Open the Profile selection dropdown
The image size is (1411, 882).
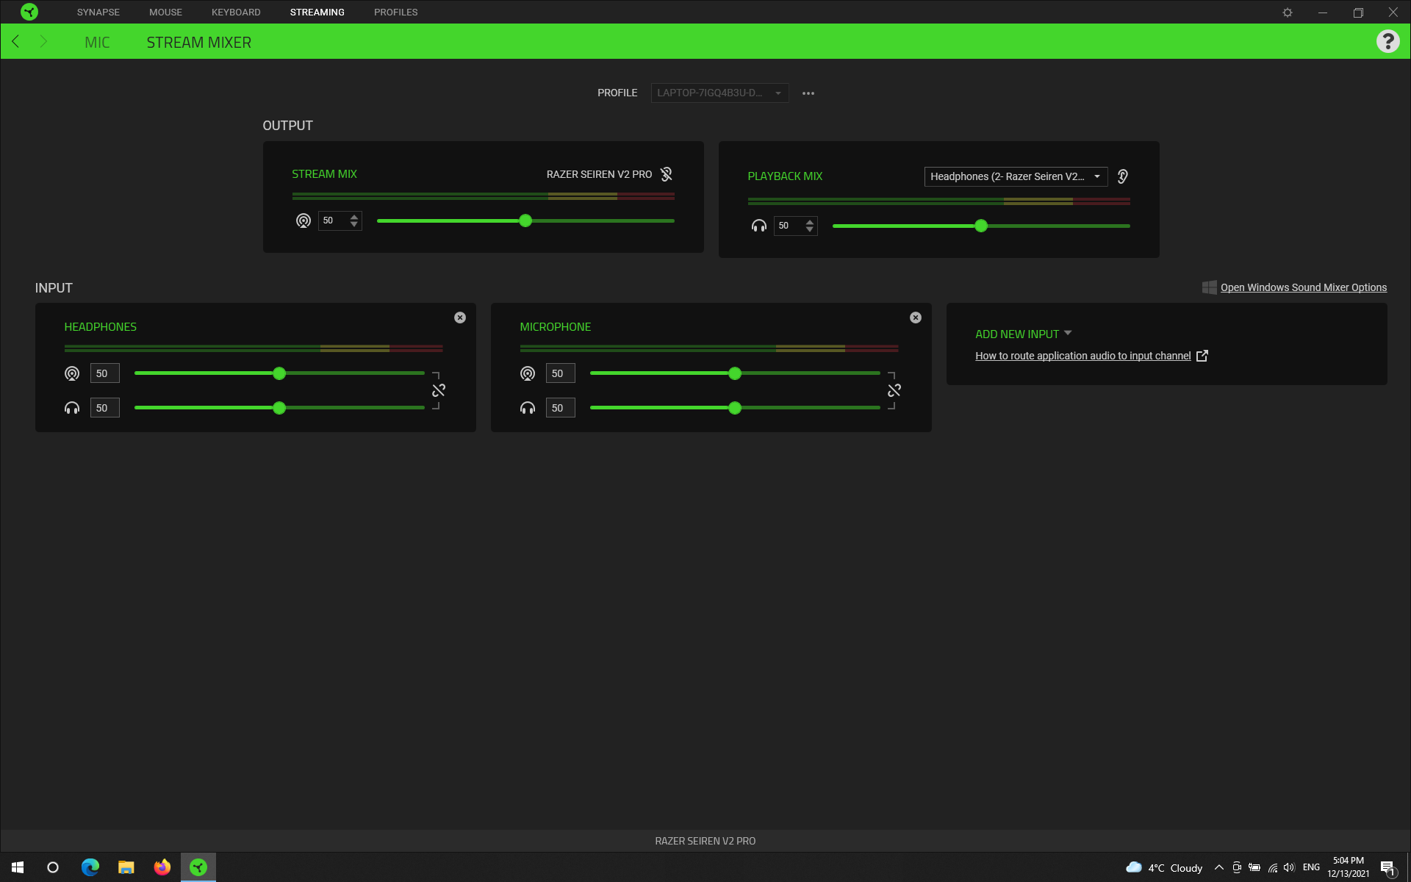(x=719, y=93)
